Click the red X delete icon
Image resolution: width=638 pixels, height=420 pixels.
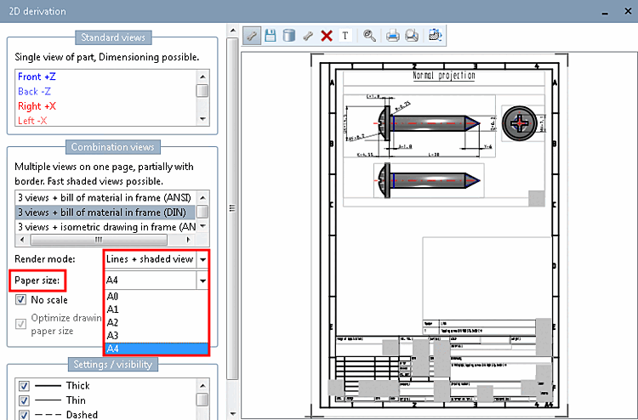point(327,36)
